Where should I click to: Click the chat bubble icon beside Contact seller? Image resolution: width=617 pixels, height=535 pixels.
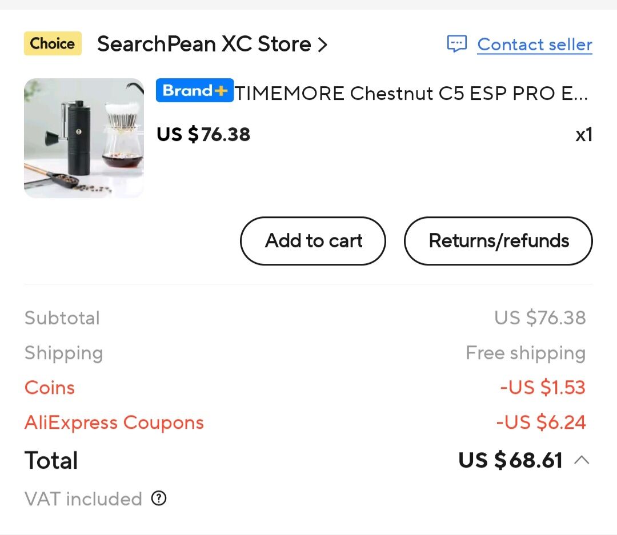pyautogui.click(x=456, y=44)
